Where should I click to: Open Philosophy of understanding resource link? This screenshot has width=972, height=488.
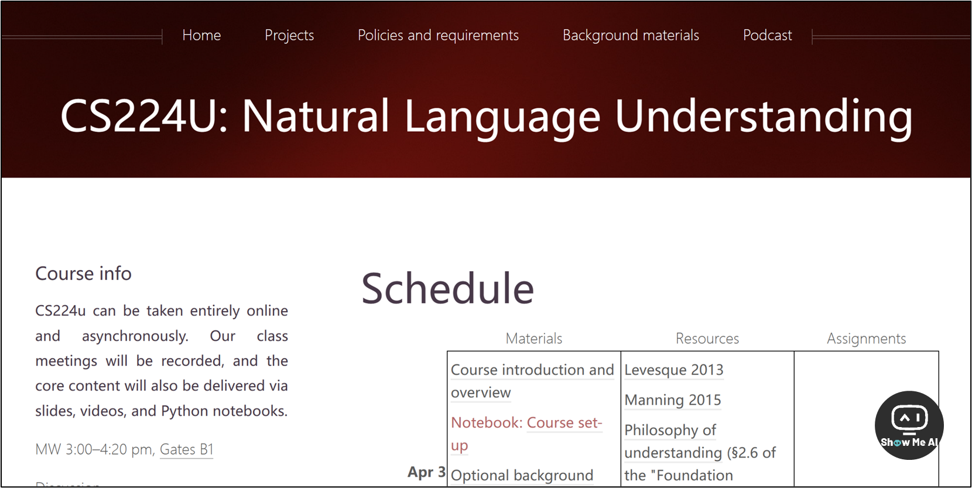pyautogui.click(x=673, y=441)
